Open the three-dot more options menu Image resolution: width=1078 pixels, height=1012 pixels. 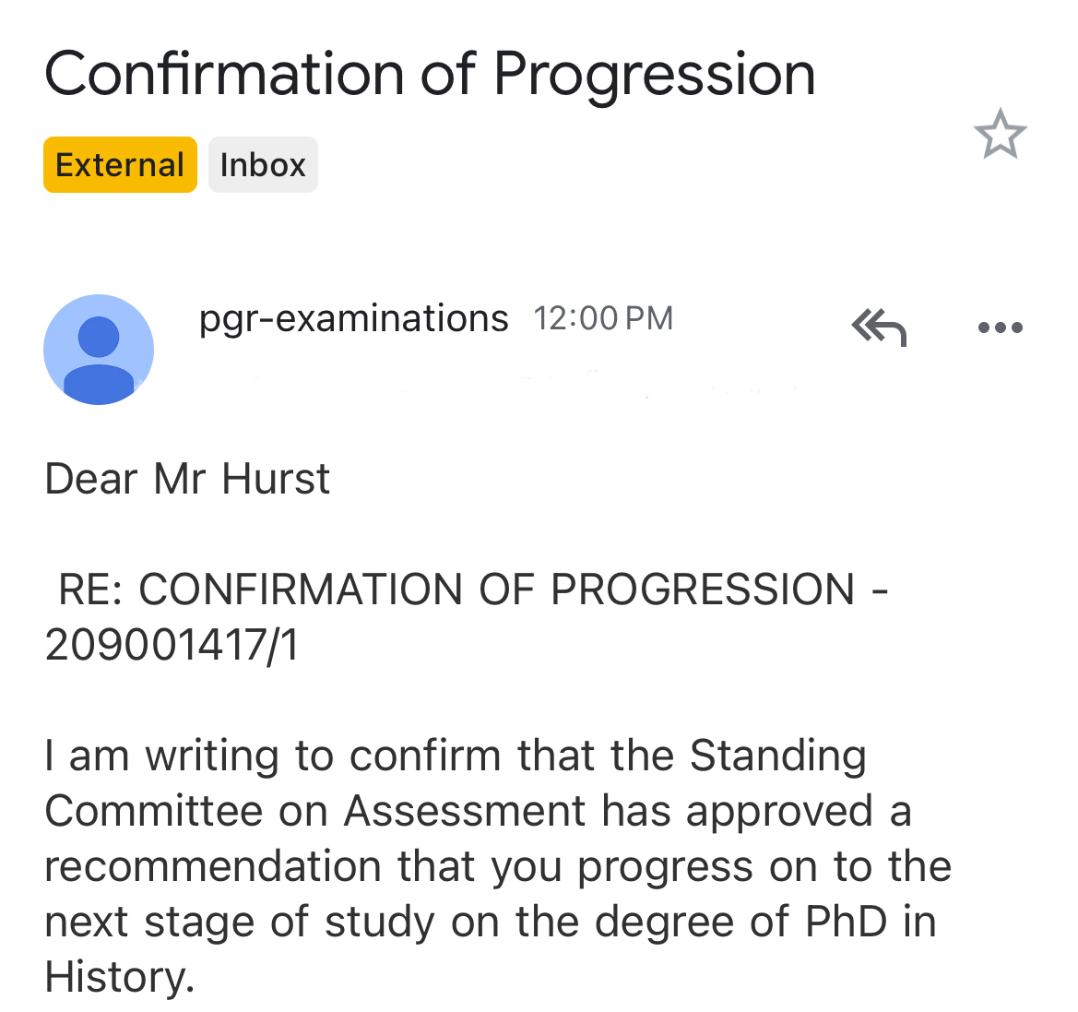[x=1000, y=327]
